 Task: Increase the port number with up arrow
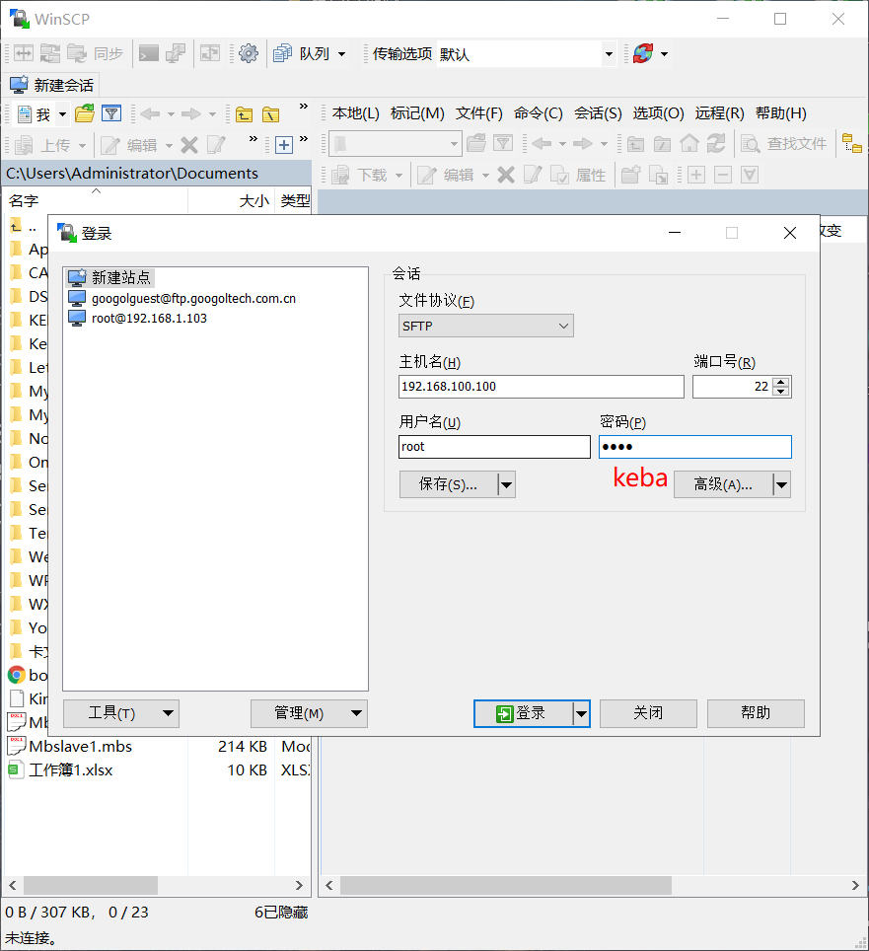781,382
